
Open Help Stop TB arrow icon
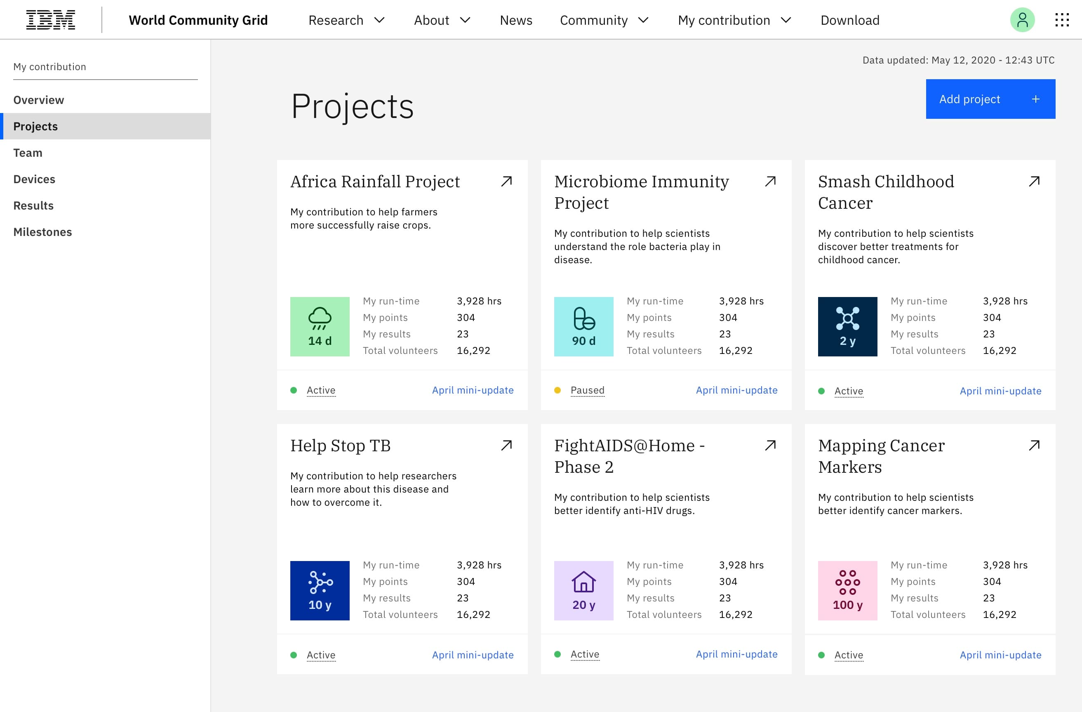click(506, 445)
